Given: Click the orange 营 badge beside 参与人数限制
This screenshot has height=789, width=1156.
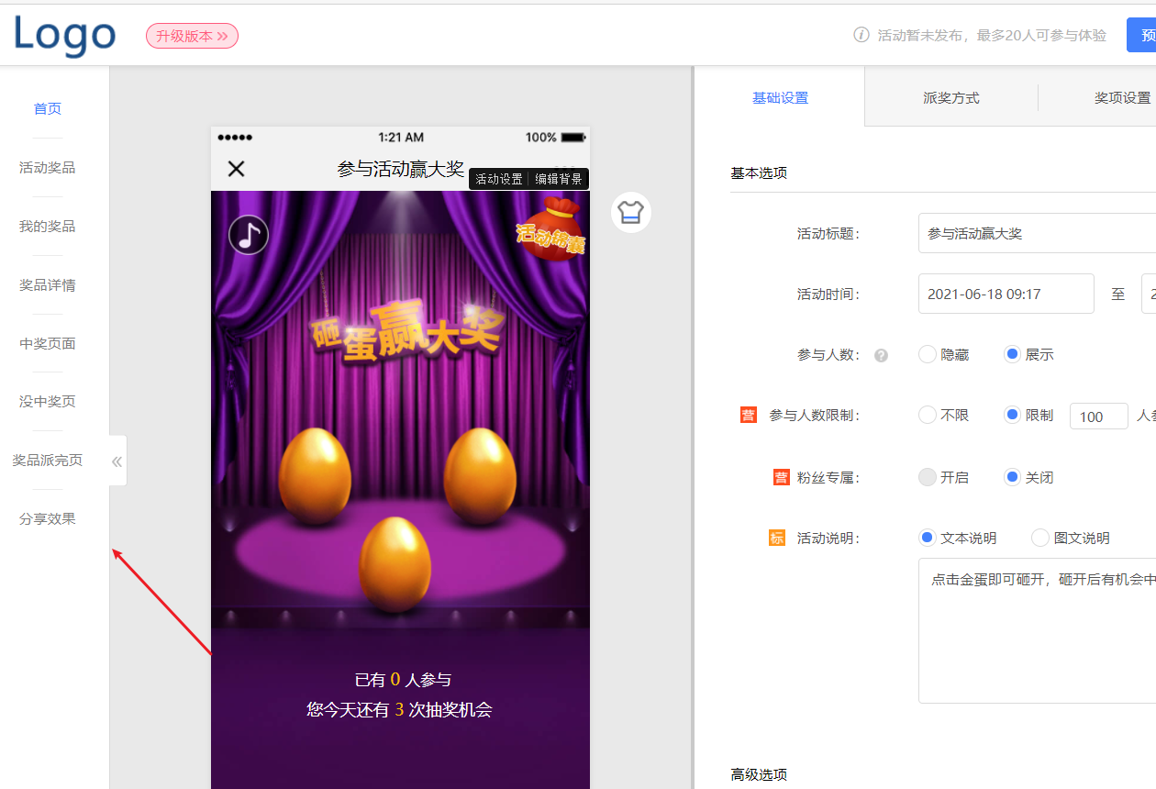Looking at the screenshot, I should [747, 415].
